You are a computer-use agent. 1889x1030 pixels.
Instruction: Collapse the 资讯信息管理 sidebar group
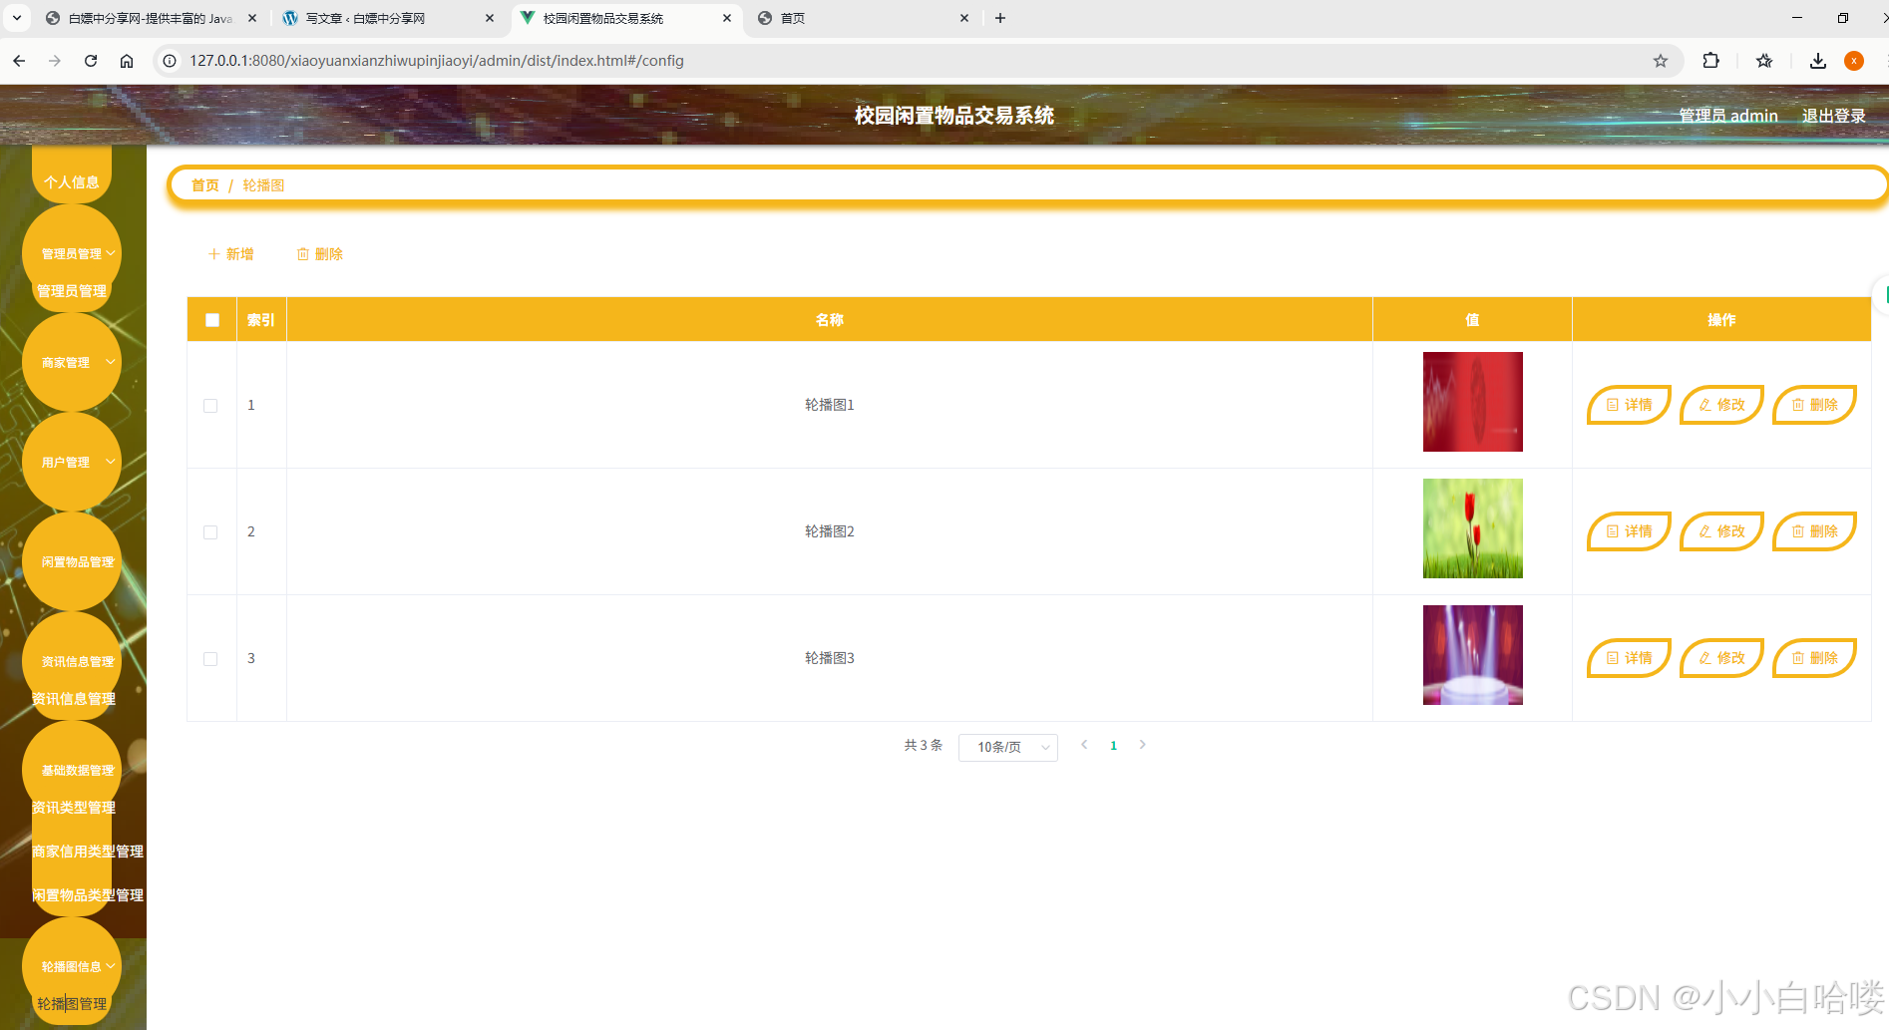click(x=72, y=661)
